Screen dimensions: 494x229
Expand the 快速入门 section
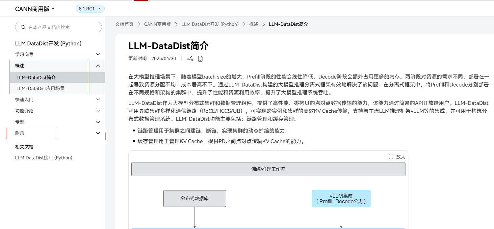(98, 100)
